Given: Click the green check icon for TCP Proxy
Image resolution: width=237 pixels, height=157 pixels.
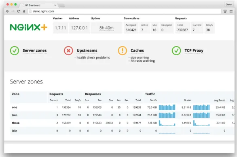Looking at the screenshot, I should pyautogui.click(x=176, y=50).
